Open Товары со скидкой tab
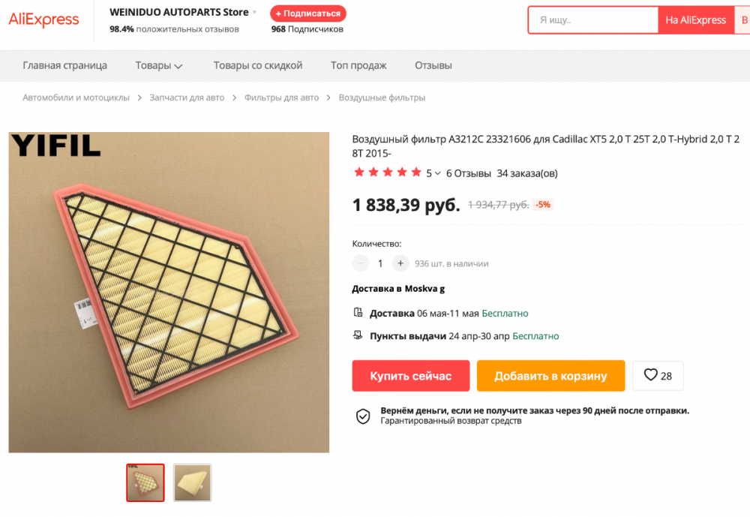Image resolution: width=750 pixels, height=517 pixels. pyautogui.click(x=257, y=65)
